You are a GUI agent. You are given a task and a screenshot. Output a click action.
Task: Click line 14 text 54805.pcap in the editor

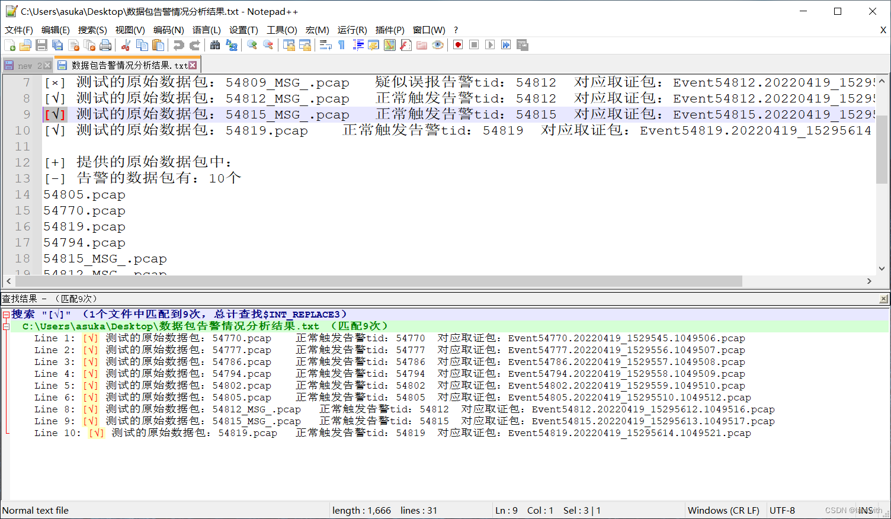click(84, 195)
